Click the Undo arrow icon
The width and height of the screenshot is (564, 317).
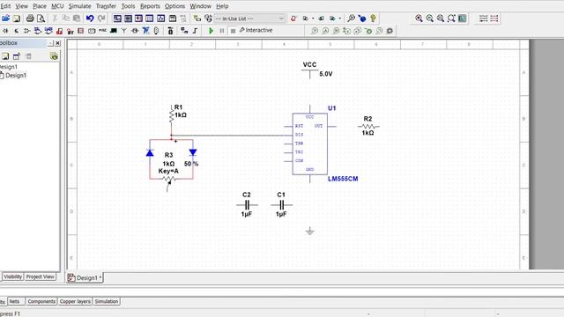[x=90, y=18]
